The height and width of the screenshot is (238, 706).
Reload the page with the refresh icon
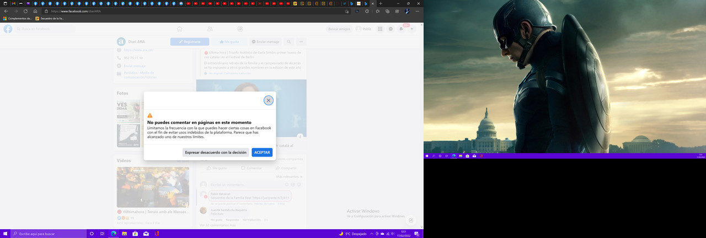coord(25,11)
